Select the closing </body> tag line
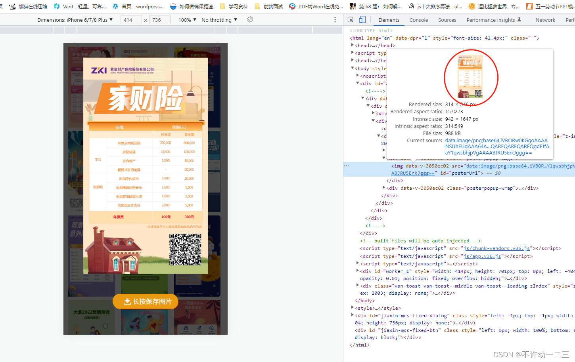 (365, 301)
